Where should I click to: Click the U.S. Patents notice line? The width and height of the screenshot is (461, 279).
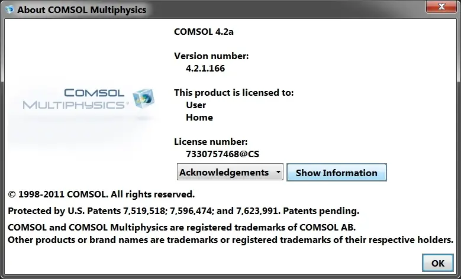(183, 211)
